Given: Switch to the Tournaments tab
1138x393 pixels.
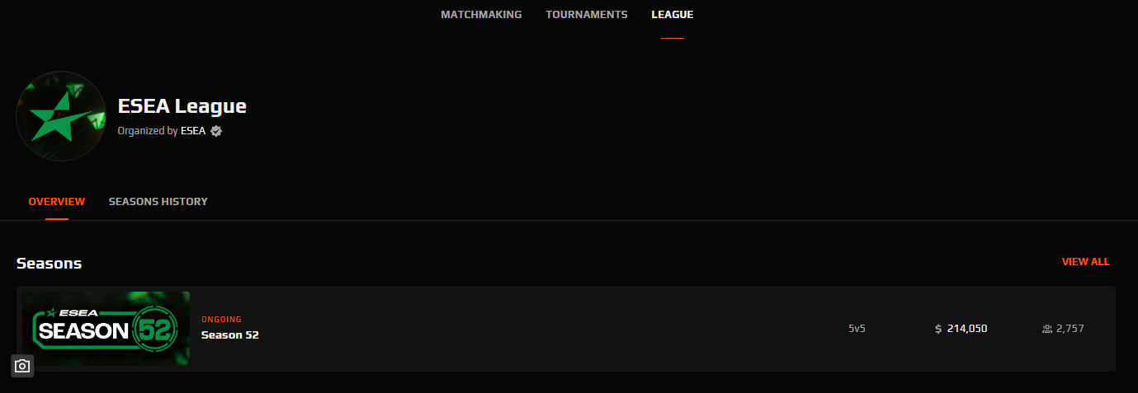Looking at the screenshot, I should click(587, 15).
